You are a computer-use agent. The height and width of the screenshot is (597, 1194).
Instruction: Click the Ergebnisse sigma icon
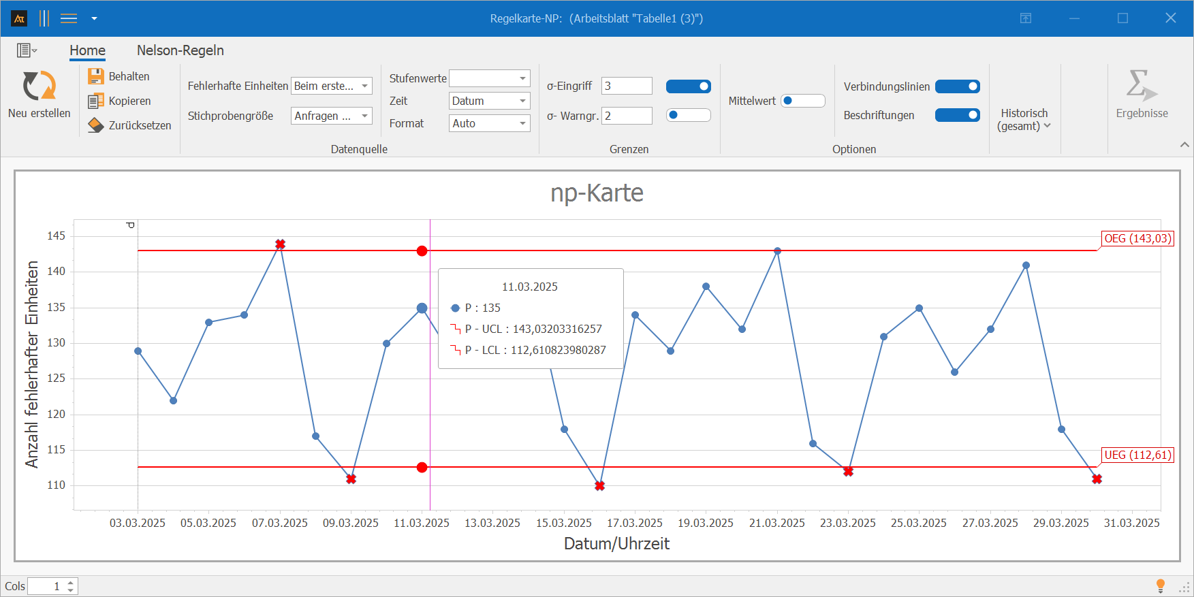click(x=1141, y=86)
